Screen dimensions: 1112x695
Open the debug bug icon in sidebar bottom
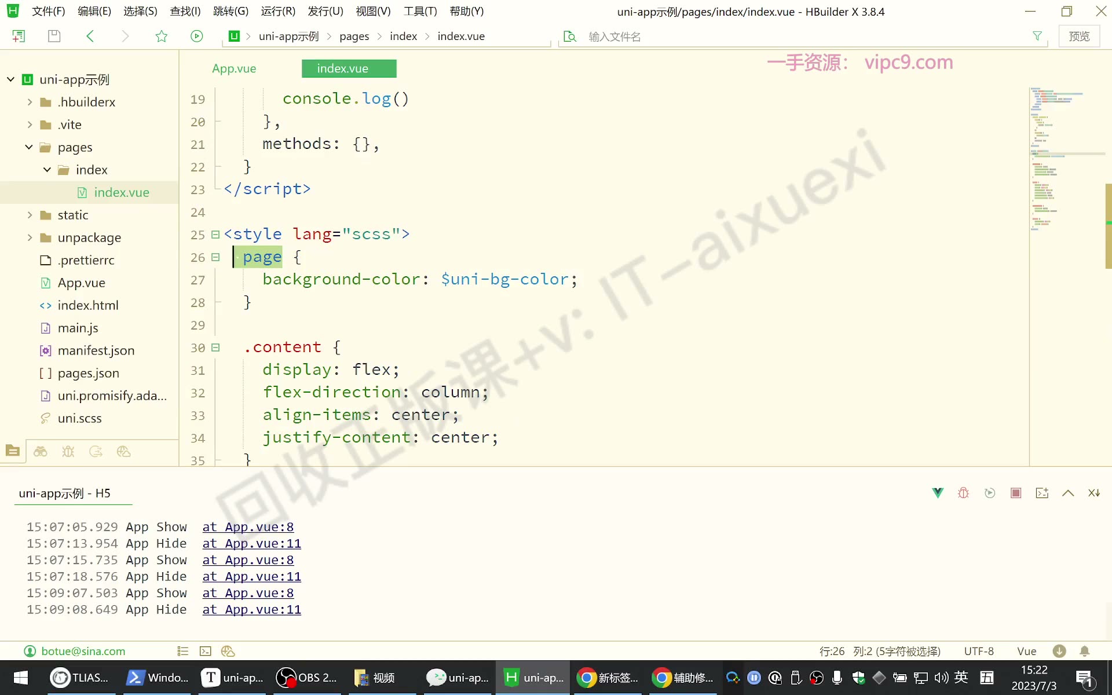click(68, 452)
